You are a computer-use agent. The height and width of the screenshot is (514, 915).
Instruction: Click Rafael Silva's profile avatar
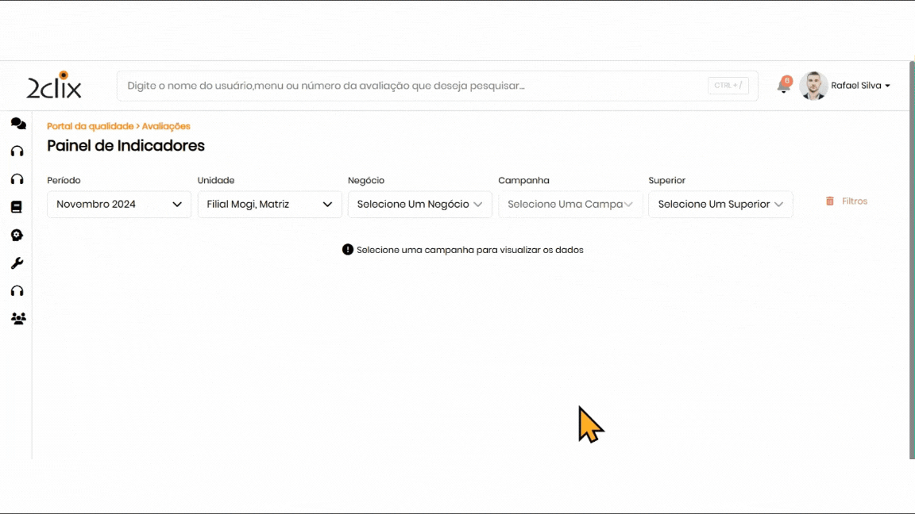(813, 86)
